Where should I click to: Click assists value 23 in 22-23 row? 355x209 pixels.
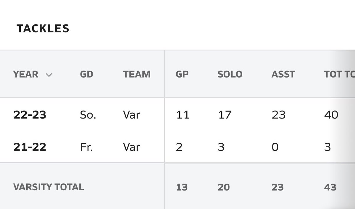[278, 115]
